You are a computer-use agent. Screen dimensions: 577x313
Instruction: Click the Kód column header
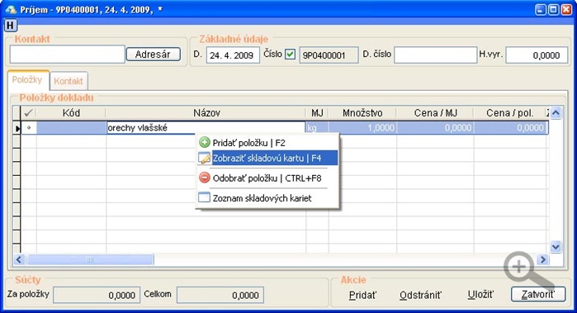click(x=71, y=113)
